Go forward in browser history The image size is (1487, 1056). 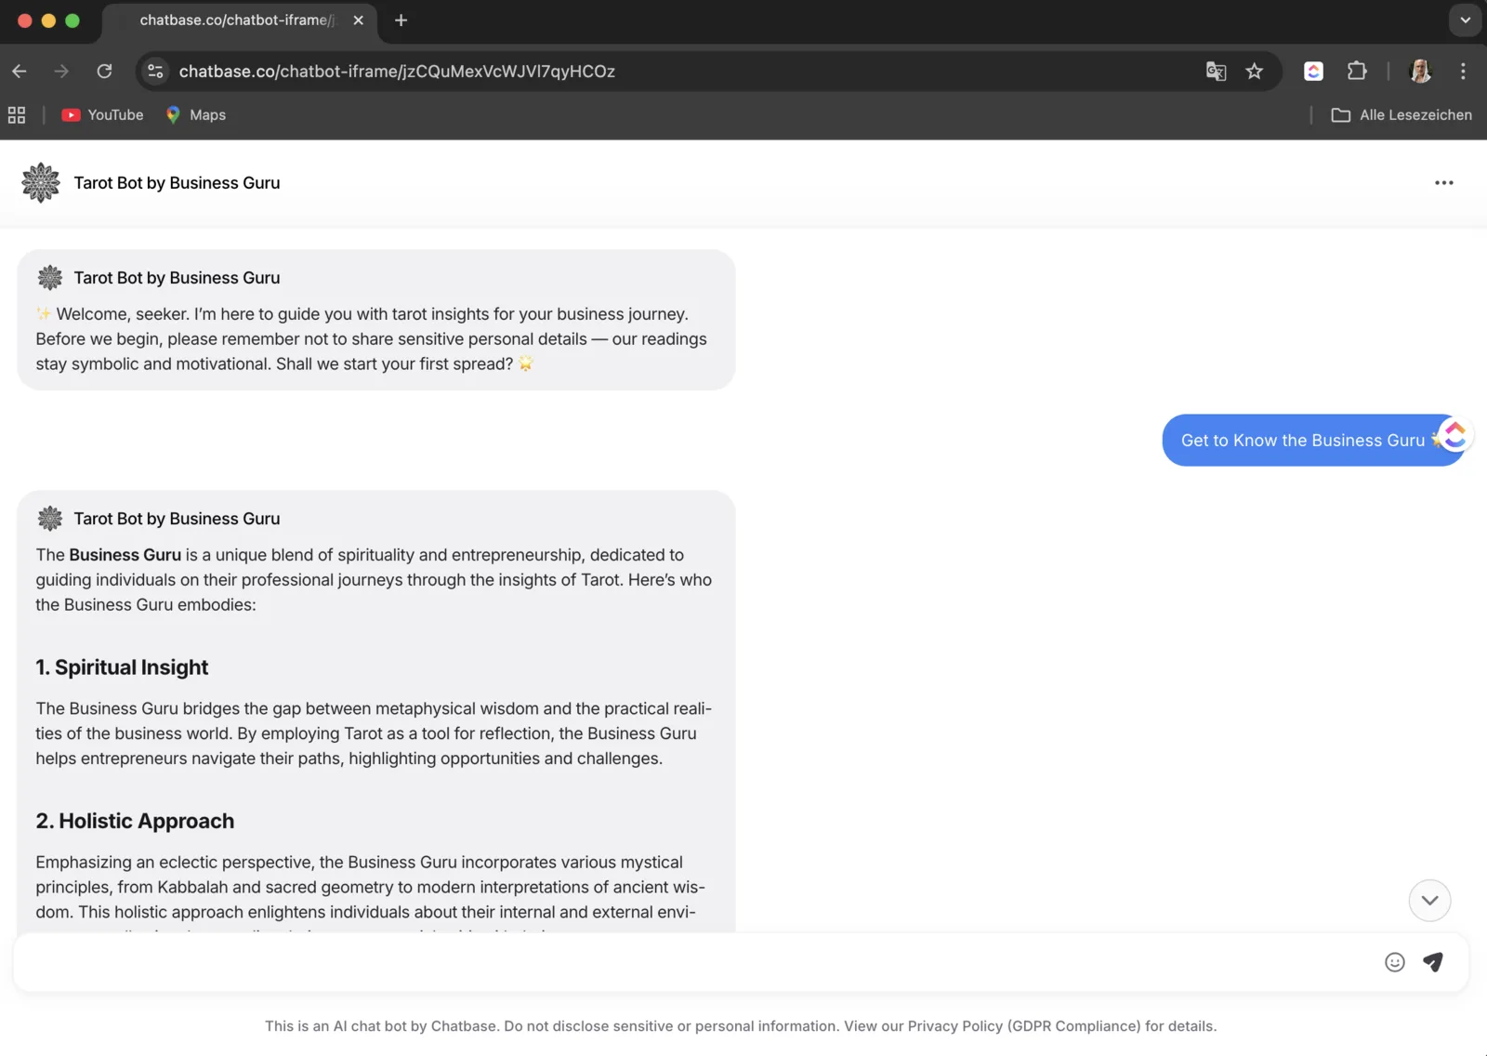click(61, 72)
